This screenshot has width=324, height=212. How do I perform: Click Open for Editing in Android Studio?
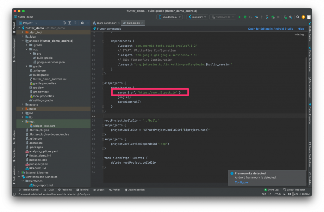point(271,29)
